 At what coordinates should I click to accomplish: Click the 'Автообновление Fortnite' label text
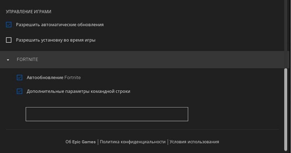pyautogui.click(x=54, y=78)
